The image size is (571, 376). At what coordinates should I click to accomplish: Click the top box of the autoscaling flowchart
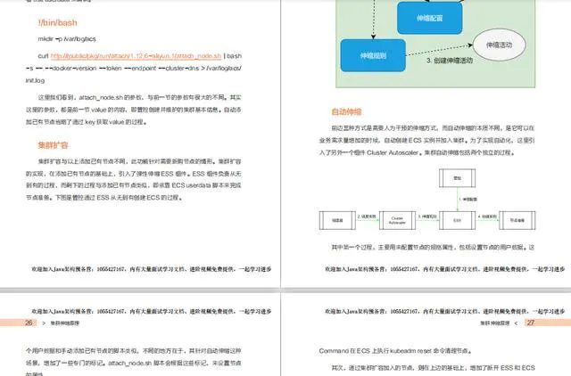[457, 178]
